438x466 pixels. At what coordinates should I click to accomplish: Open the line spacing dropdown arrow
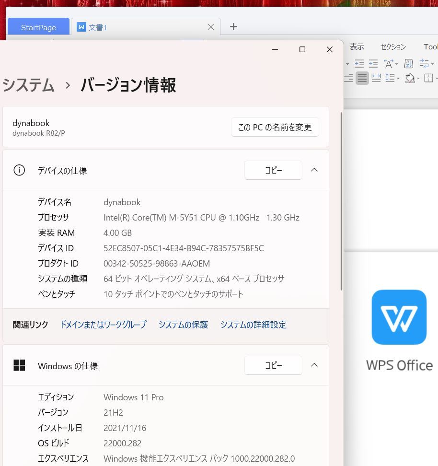(398, 79)
